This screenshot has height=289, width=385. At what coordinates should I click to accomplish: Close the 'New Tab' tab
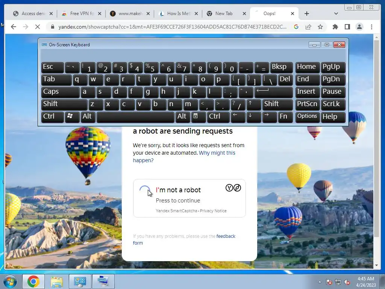click(x=244, y=14)
